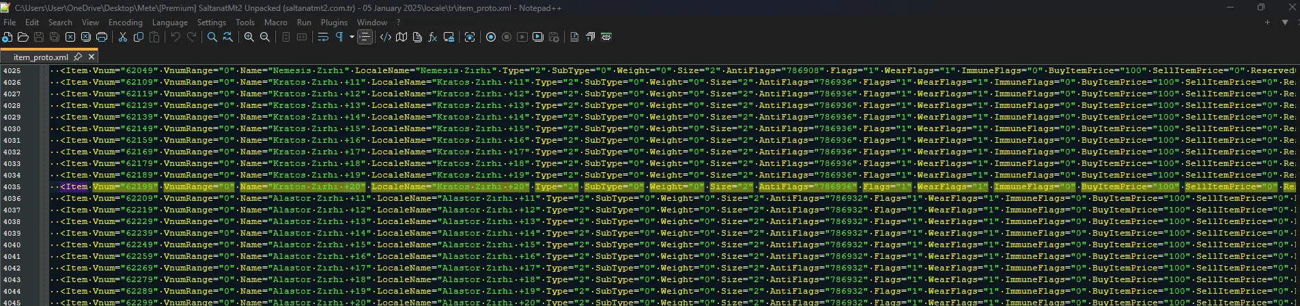Stop the macro recording
The width and height of the screenshot is (1300, 306).
pyautogui.click(x=507, y=37)
